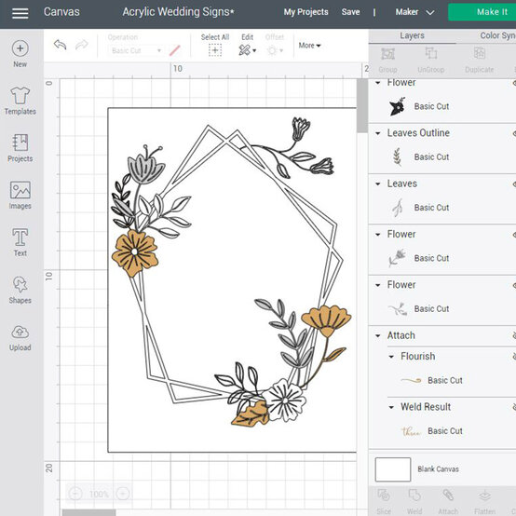Switch to the Layers tab

[412, 35]
